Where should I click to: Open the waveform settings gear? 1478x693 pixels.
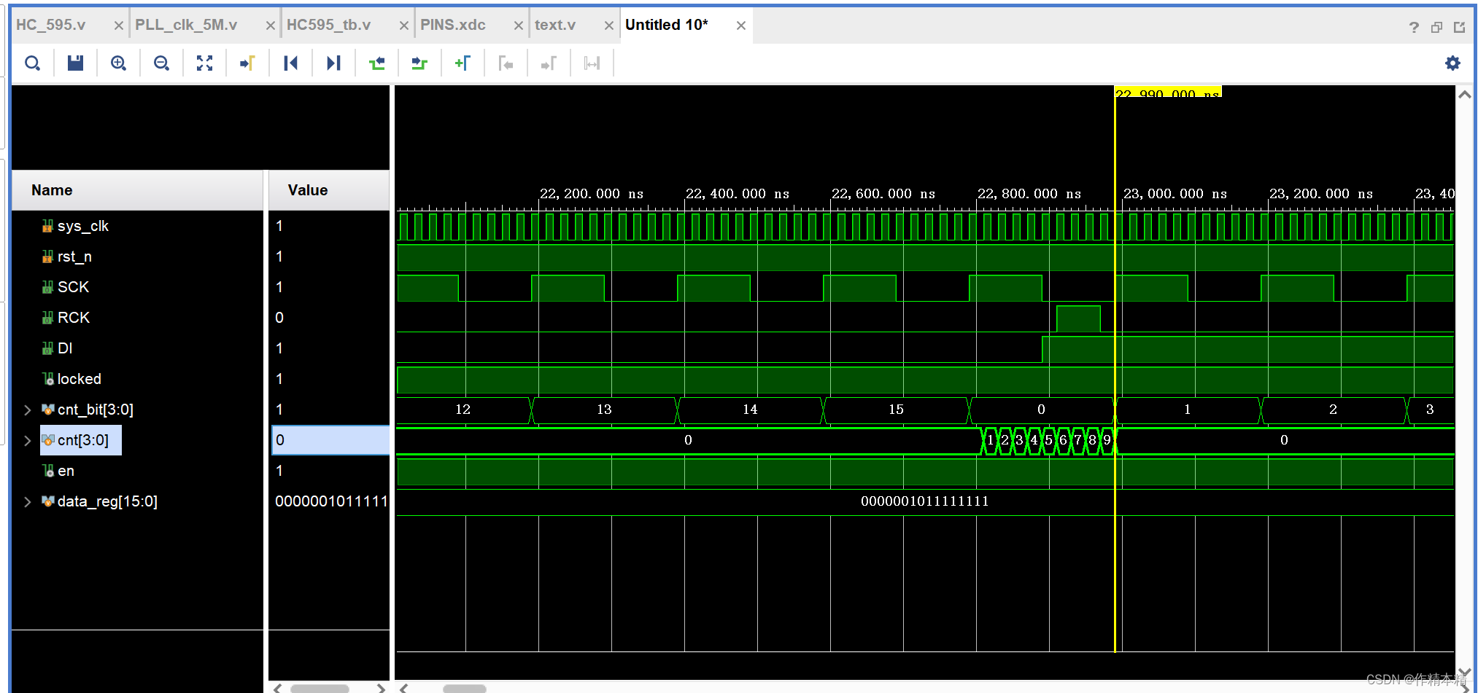[x=1452, y=63]
